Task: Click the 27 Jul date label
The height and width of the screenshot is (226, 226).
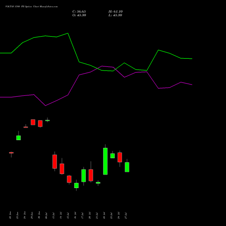Action: tap(126, 216)
